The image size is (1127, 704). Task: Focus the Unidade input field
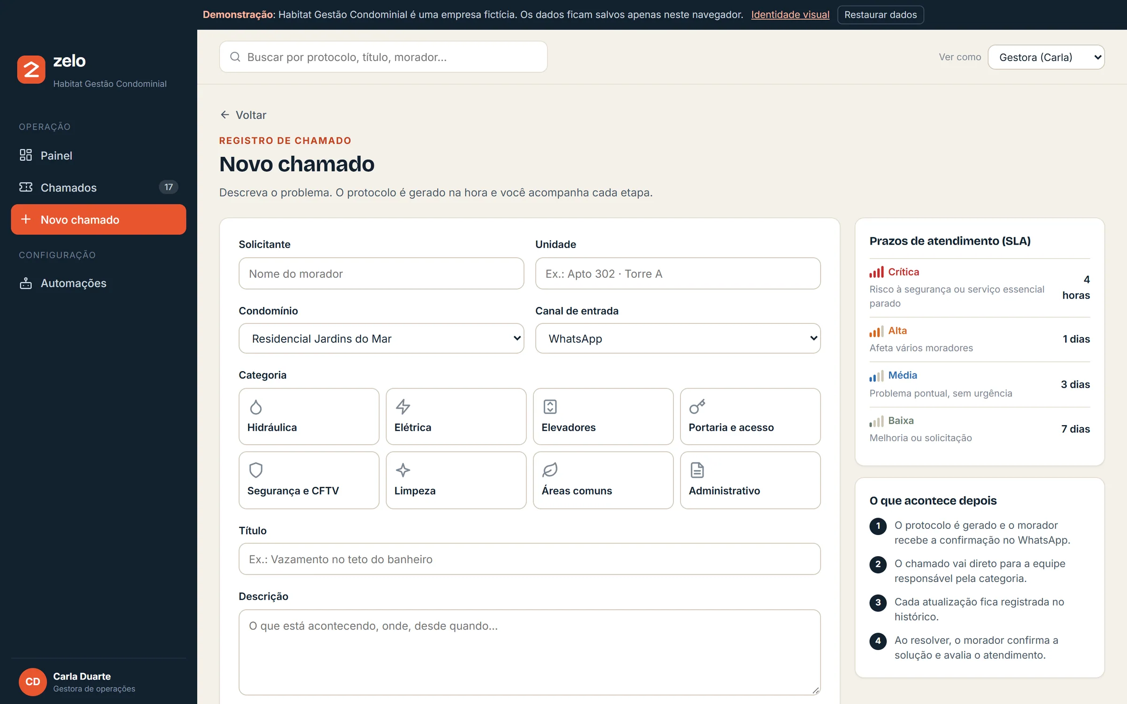click(x=678, y=274)
